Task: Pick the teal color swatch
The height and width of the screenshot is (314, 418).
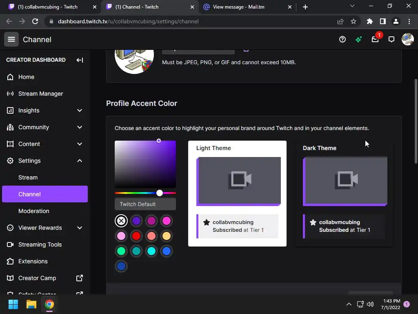Action: [136, 251]
